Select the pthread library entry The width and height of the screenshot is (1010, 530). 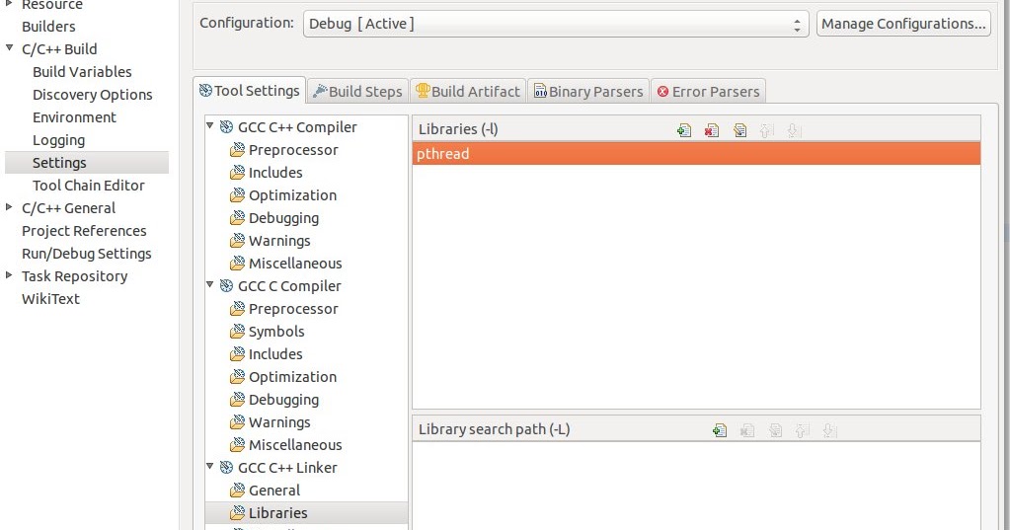tap(696, 154)
